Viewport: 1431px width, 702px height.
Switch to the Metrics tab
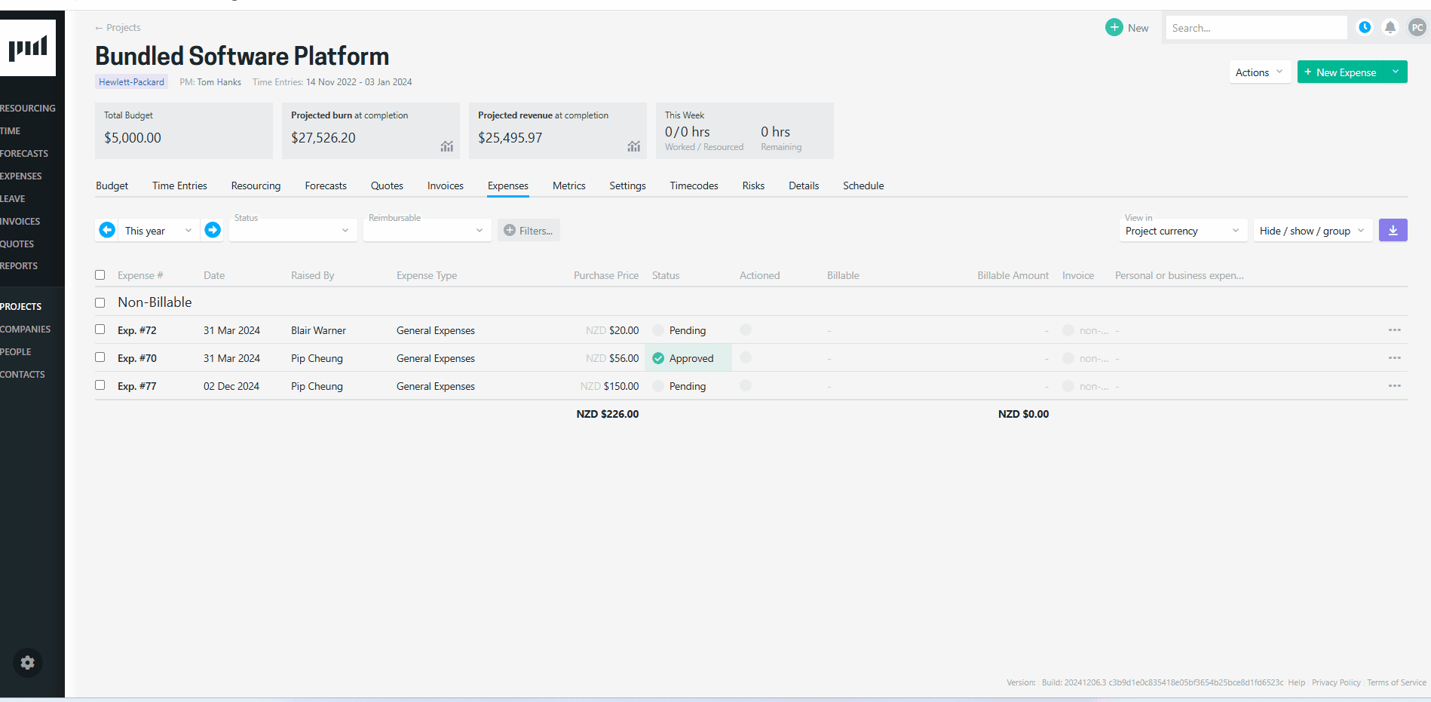(568, 185)
